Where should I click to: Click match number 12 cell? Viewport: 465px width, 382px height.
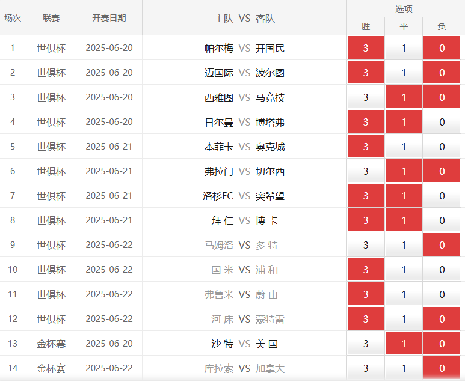point(13,318)
